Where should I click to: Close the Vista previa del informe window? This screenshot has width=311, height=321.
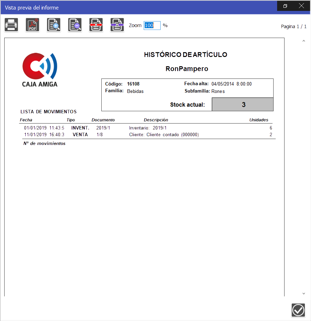(x=301, y=6)
